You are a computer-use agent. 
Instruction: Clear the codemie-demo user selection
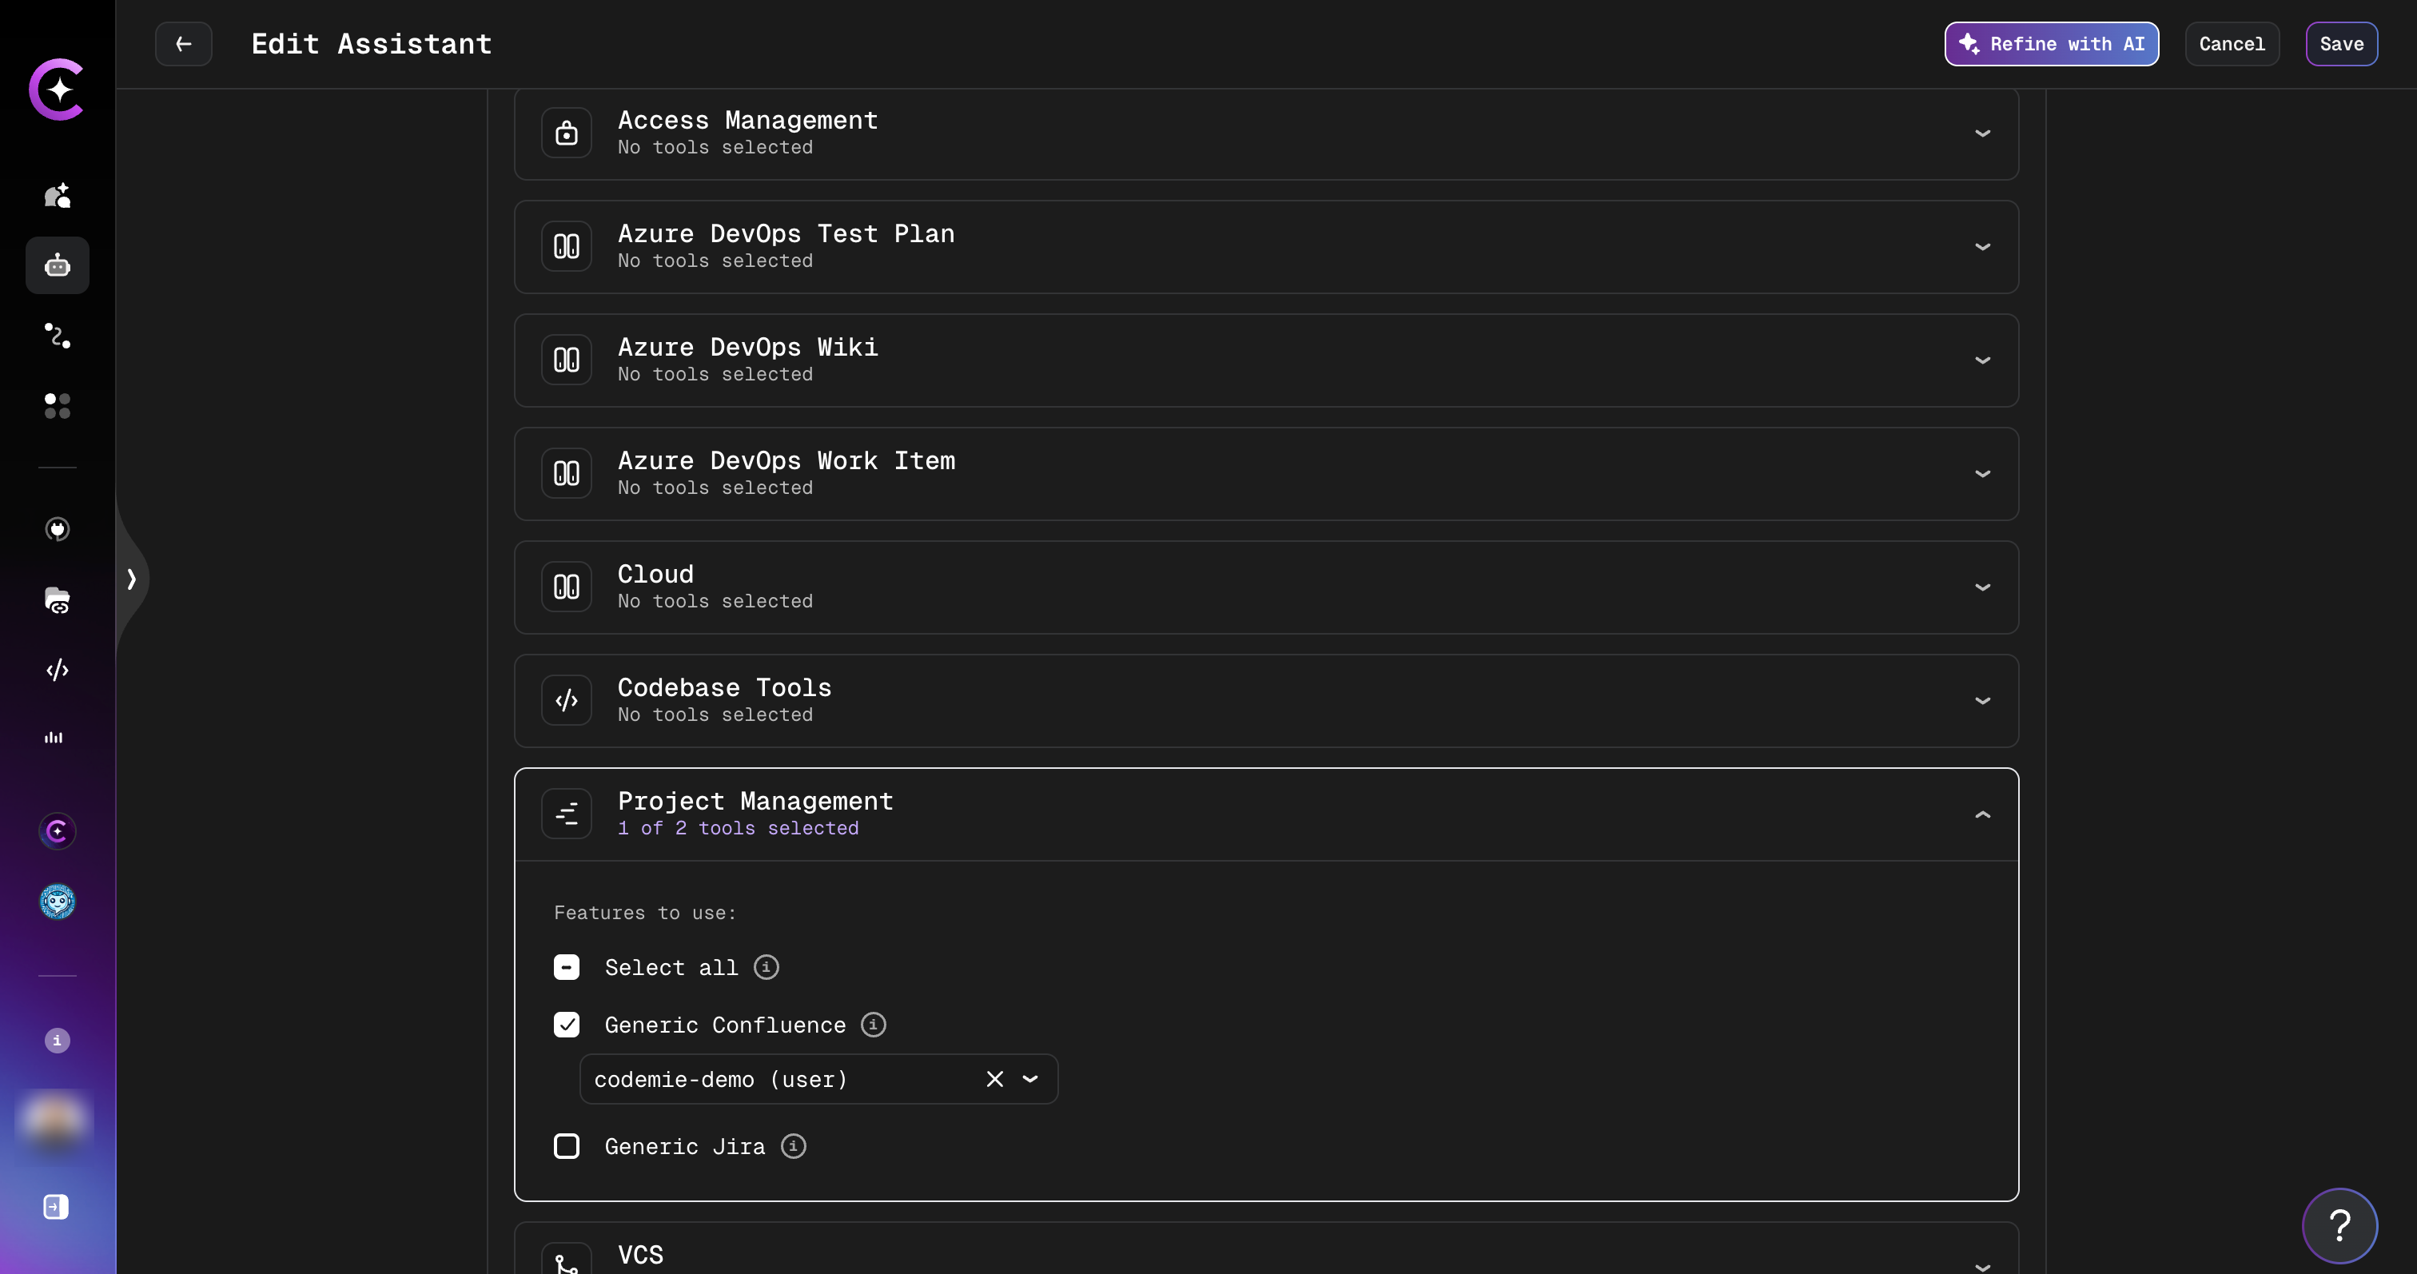993,1079
